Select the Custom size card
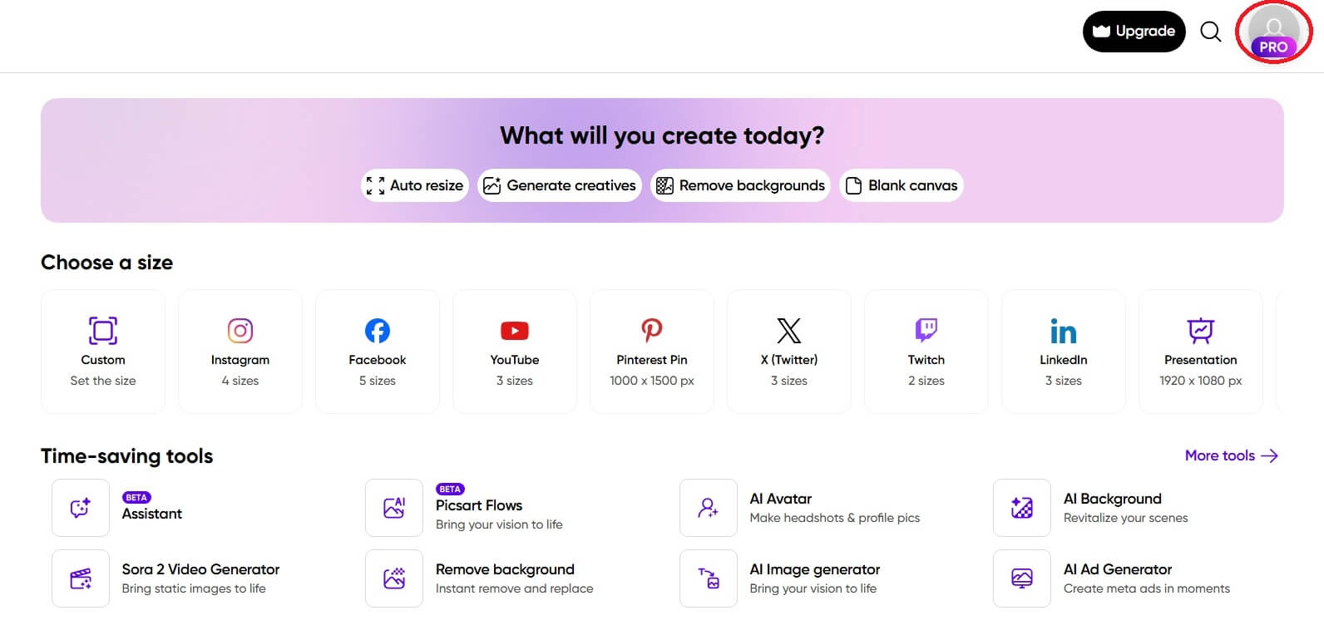The width and height of the screenshot is (1324, 630). pyautogui.click(x=103, y=352)
